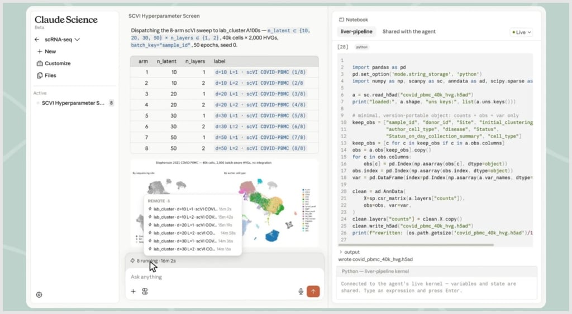Viewport: 572px width, 314px height.
Task: Click the arm column header
Action: pos(143,61)
